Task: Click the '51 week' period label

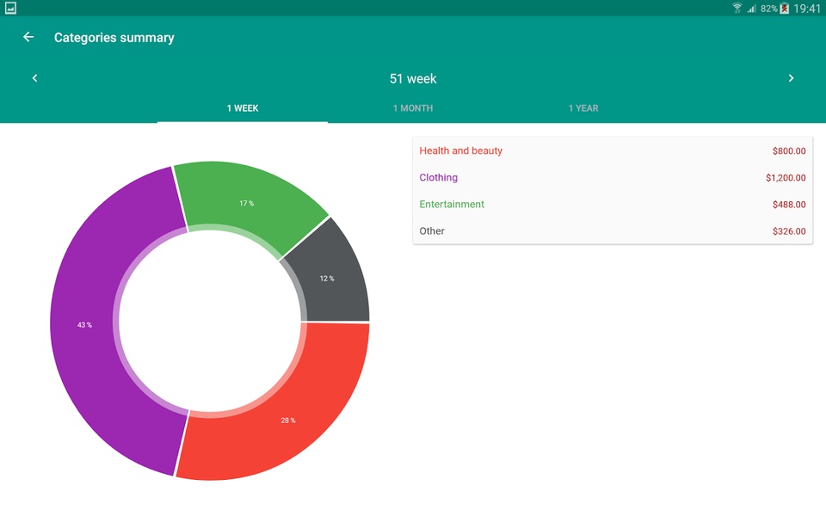Action: coord(413,78)
